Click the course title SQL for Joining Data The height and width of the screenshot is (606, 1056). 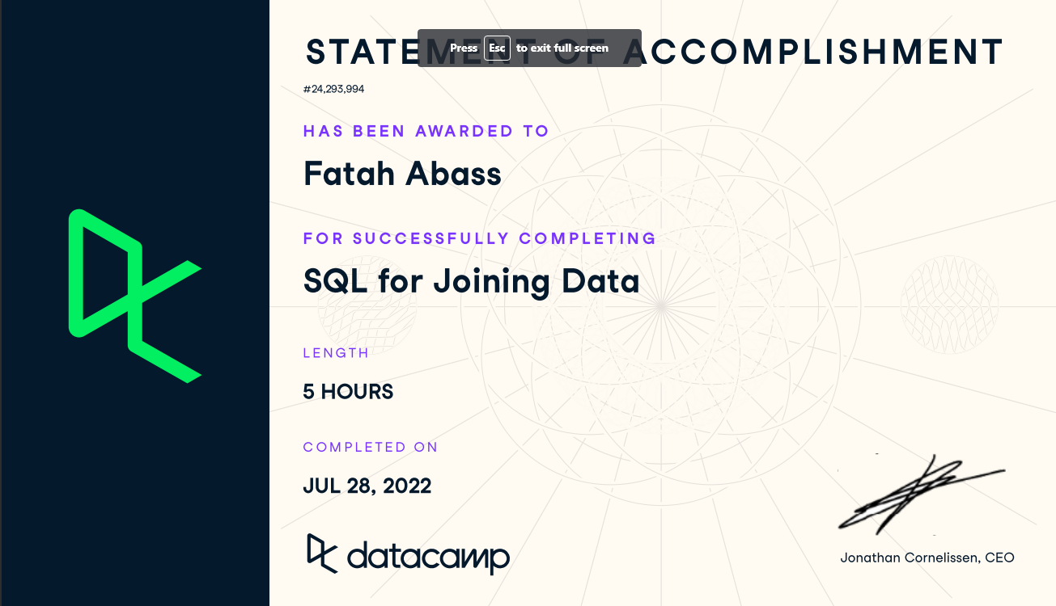click(472, 281)
